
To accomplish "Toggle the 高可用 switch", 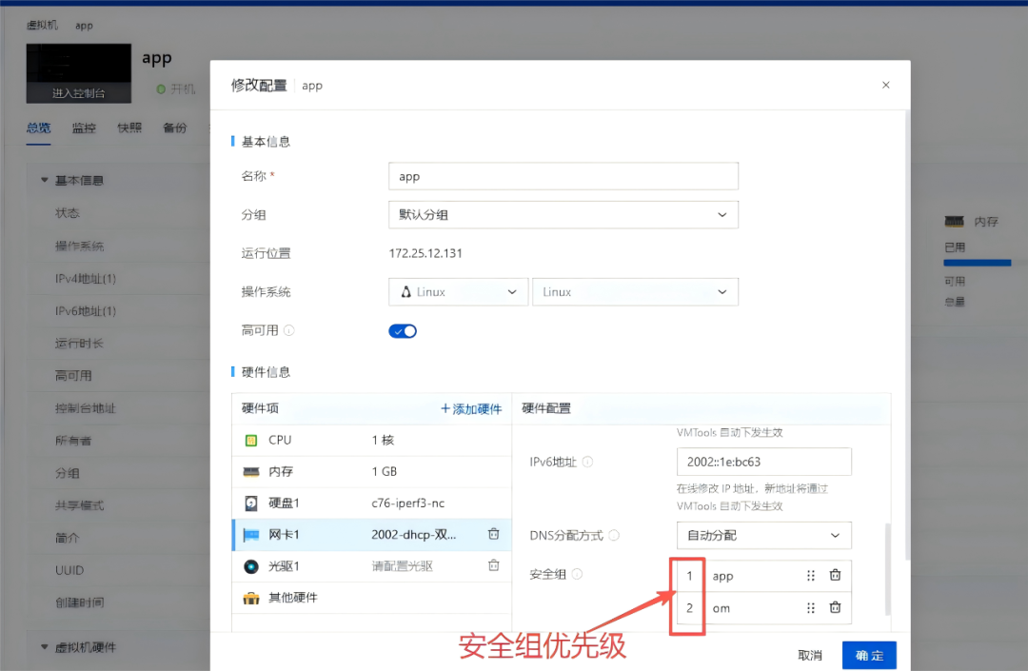I will pyautogui.click(x=403, y=331).
